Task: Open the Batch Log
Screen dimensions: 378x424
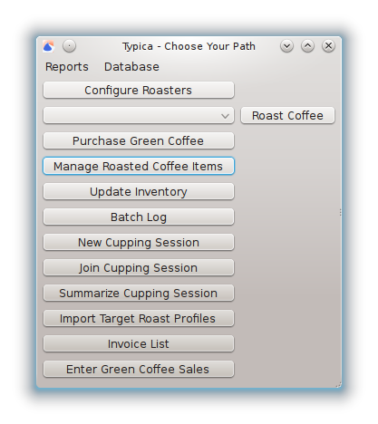Action: click(139, 217)
